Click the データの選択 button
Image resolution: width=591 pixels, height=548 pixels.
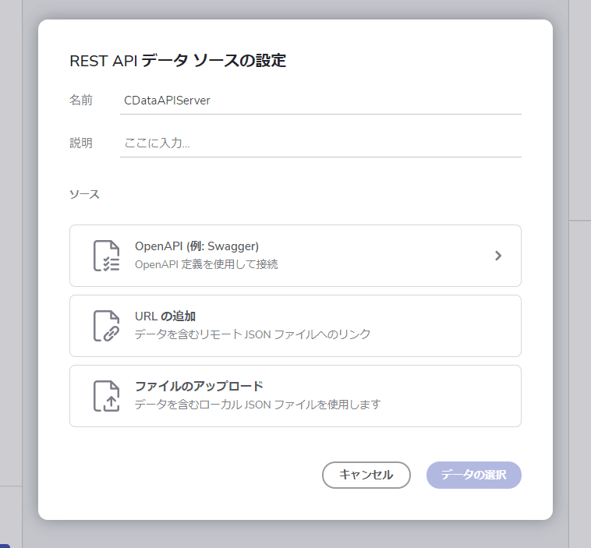[473, 475]
